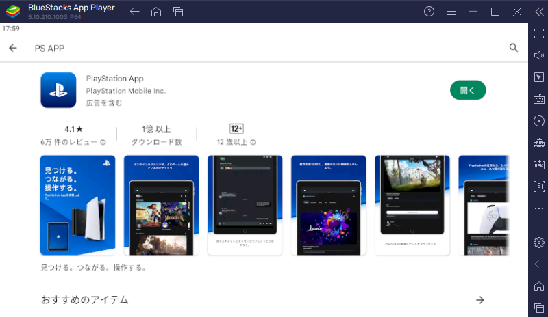Collapse the BlueStacks side toolbar
The width and height of the screenshot is (548, 317).
[539, 12]
